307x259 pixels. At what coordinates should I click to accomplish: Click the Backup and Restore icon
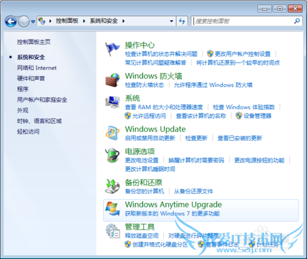[x=112, y=186]
